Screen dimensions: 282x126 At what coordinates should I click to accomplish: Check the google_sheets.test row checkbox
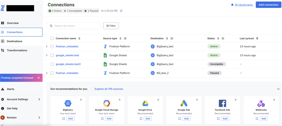[52, 55]
